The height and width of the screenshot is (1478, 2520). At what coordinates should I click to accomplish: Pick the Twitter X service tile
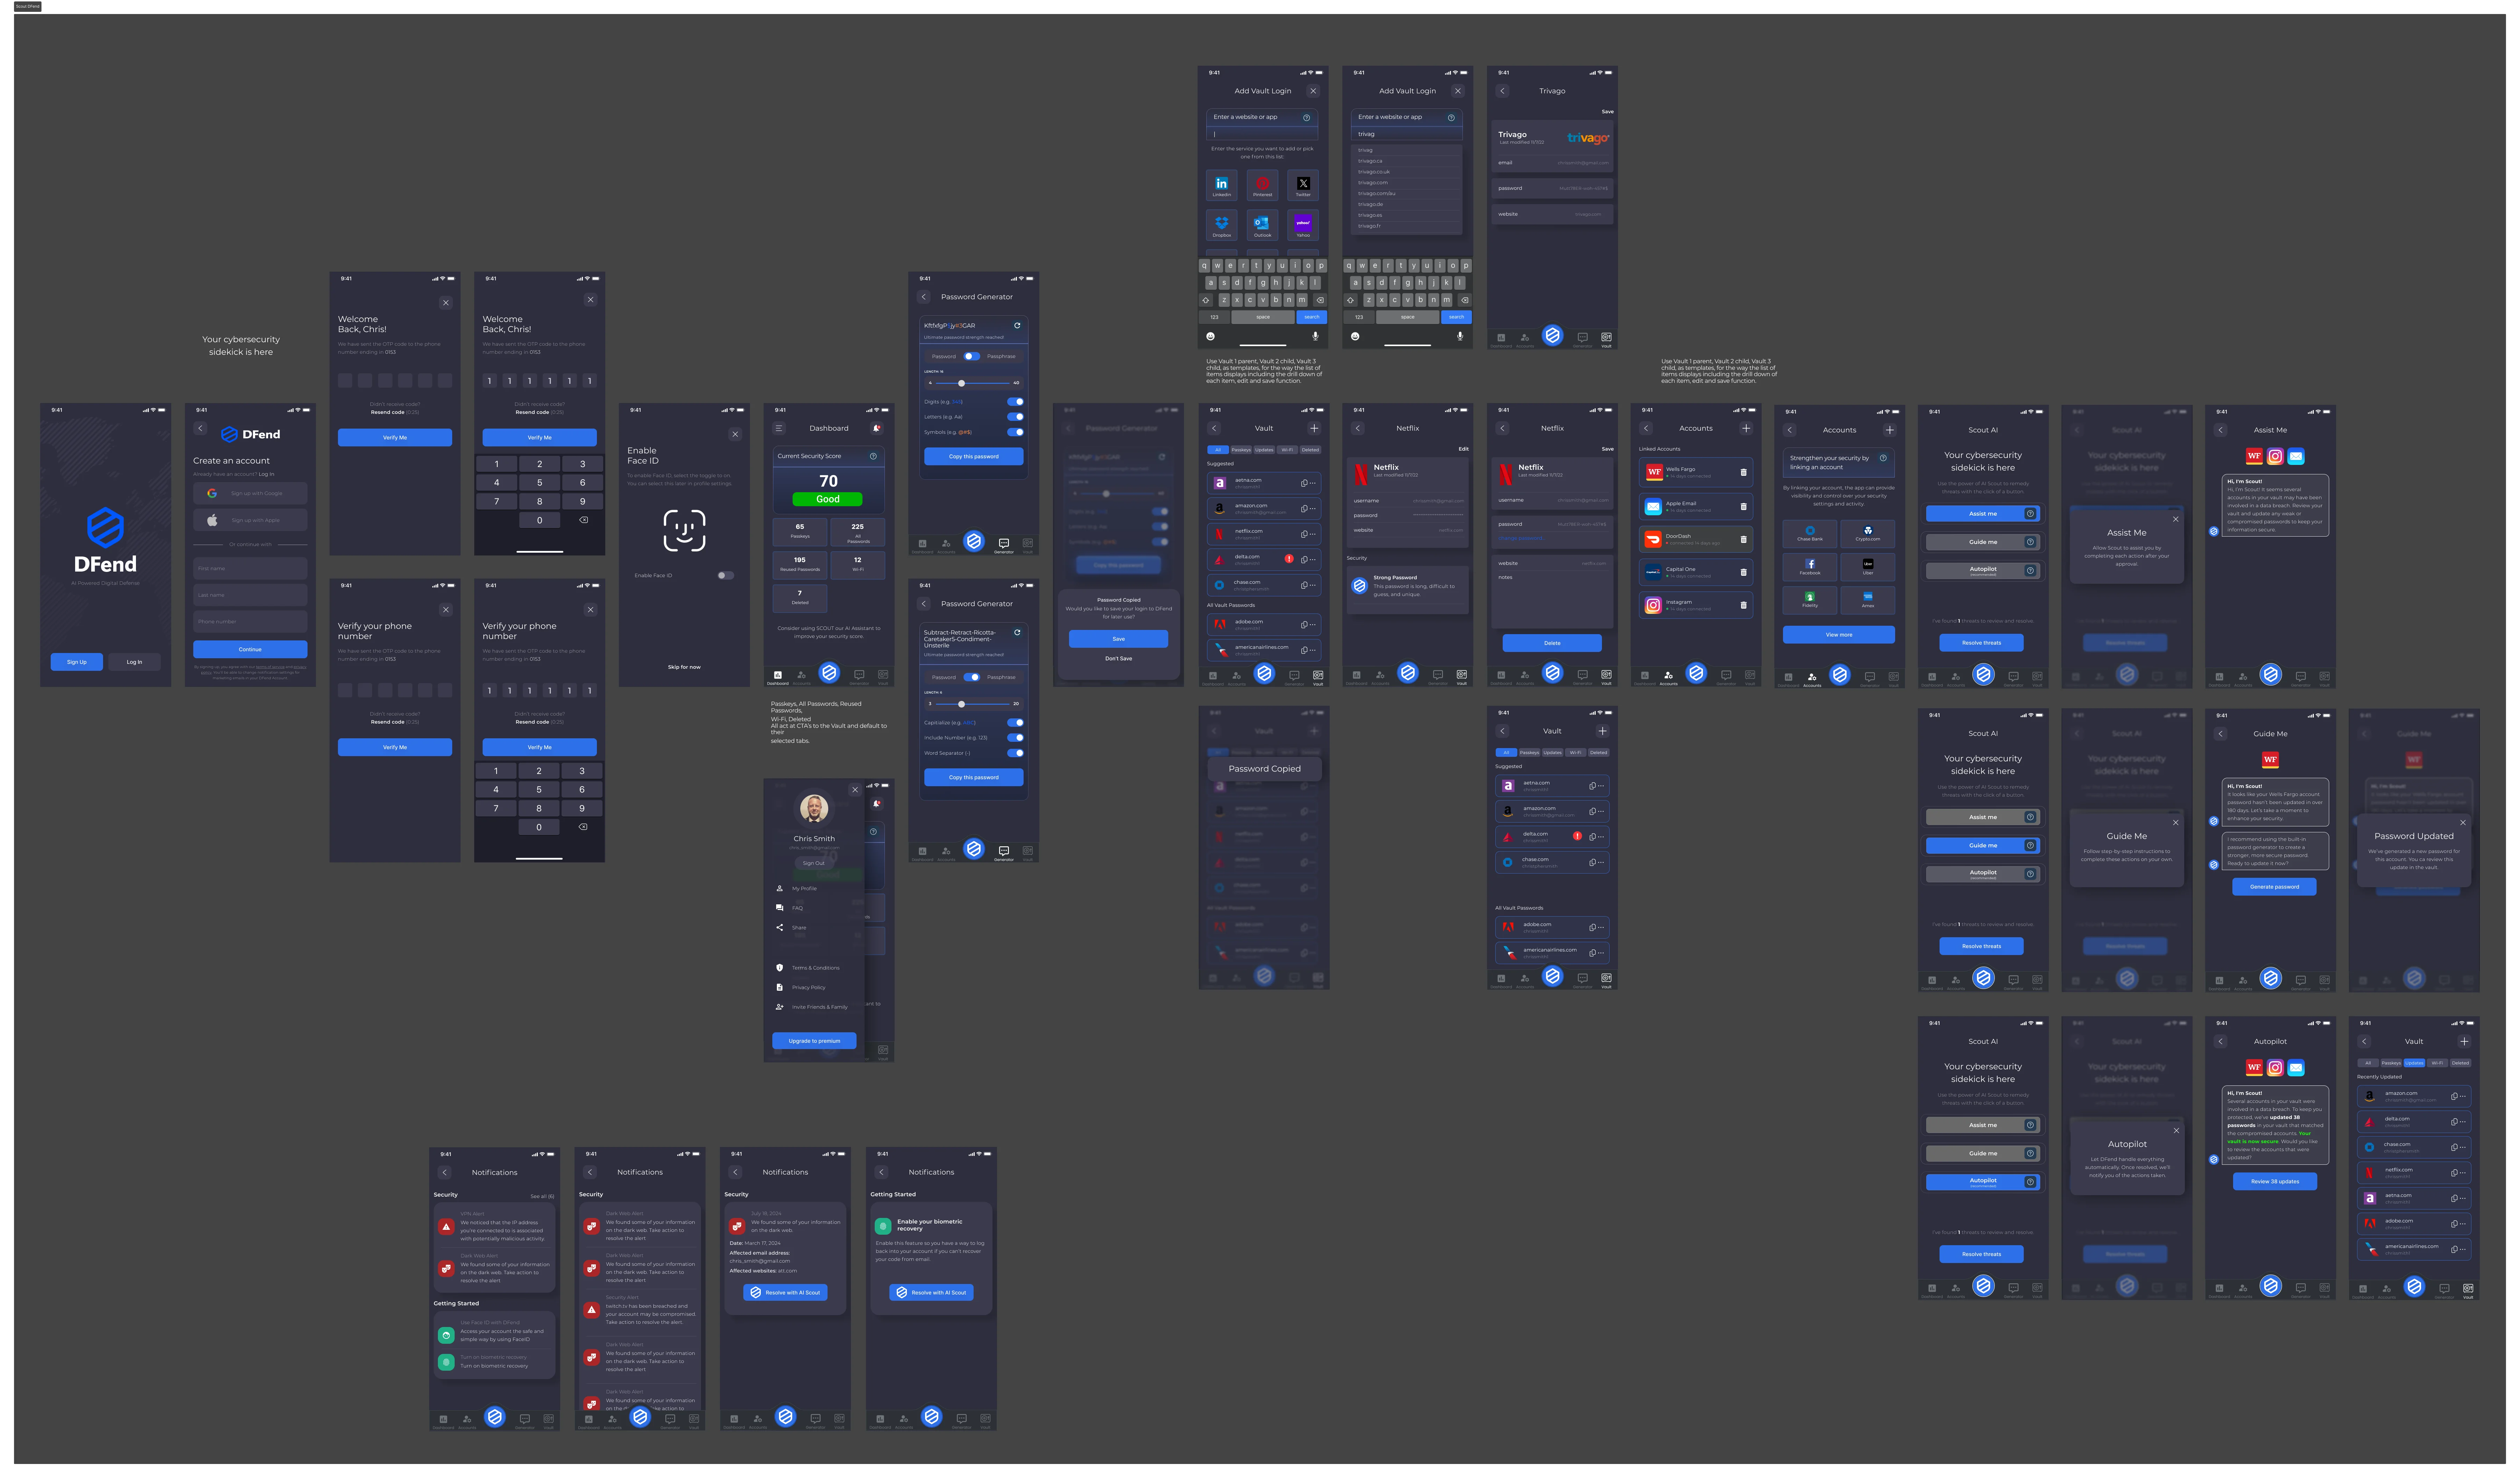(1303, 185)
